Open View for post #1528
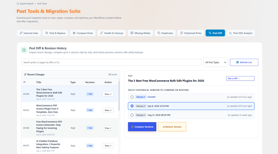 108,128
